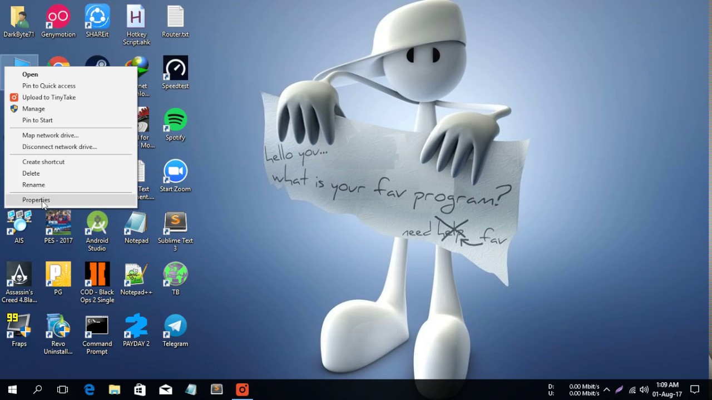Viewport: 712px width, 400px height.
Task: Select the Spotify desktop icon
Action: point(175,124)
